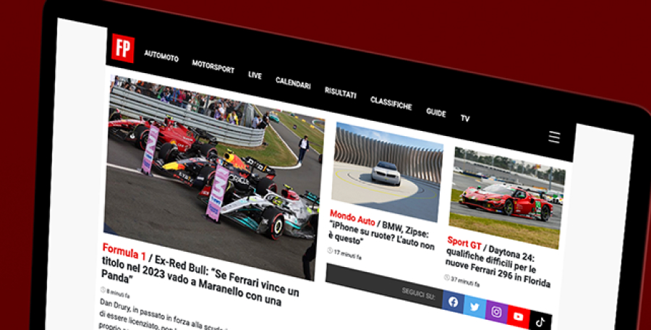Viewport: 651px width, 330px height.
Task: Click the '8 minuti fa' timestamp
Action: coord(115,292)
